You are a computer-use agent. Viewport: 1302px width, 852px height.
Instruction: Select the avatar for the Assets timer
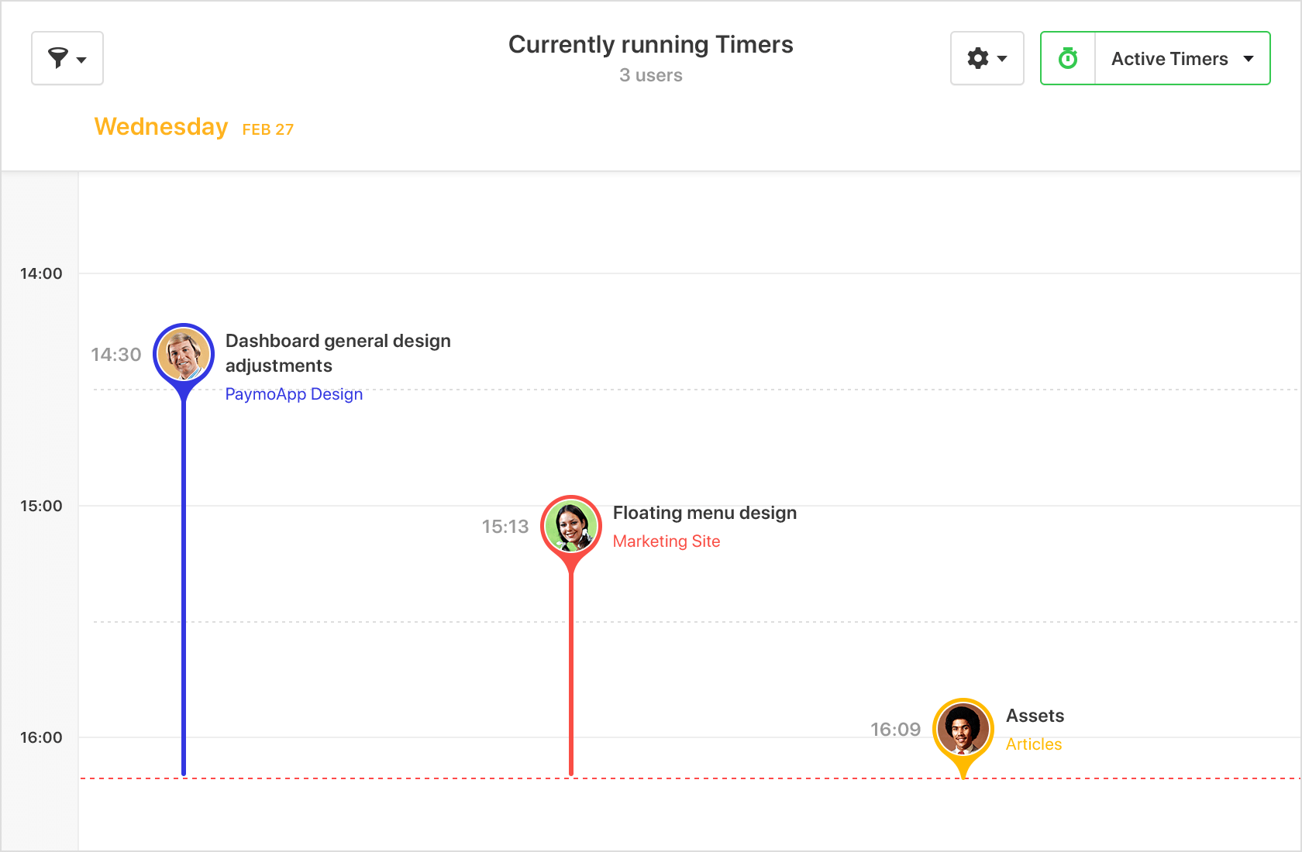(963, 728)
